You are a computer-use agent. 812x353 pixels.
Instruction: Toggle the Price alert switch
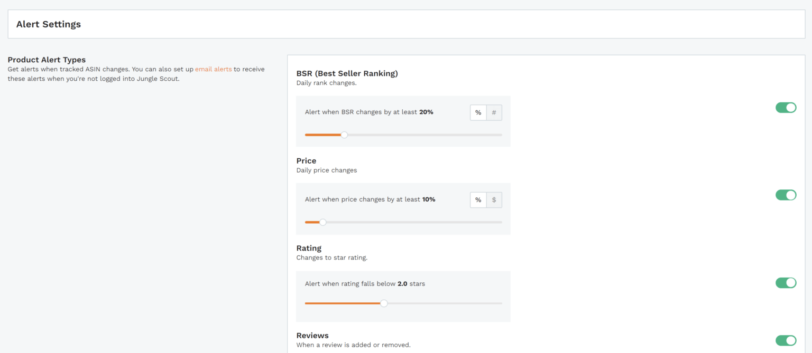[x=786, y=195]
